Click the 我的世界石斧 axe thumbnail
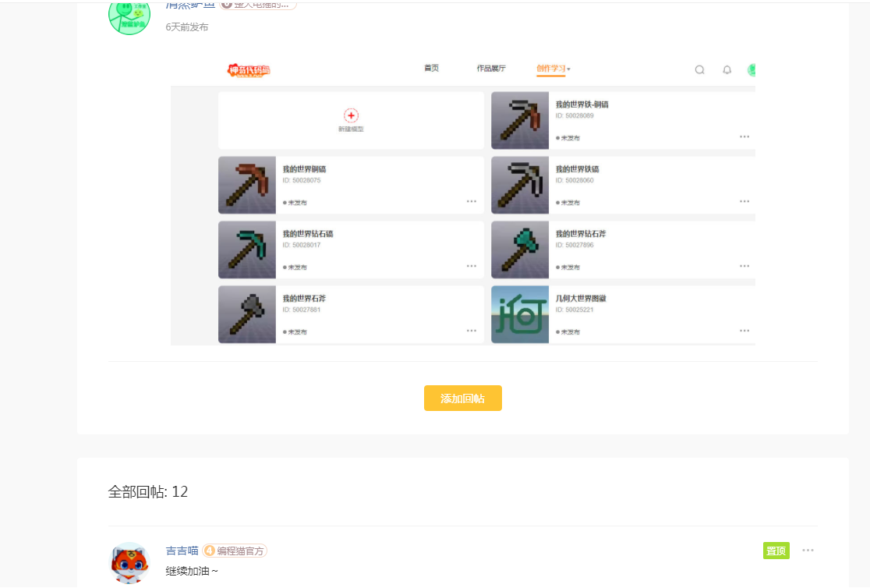This screenshot has width=870, height=588. coord(247,314)
